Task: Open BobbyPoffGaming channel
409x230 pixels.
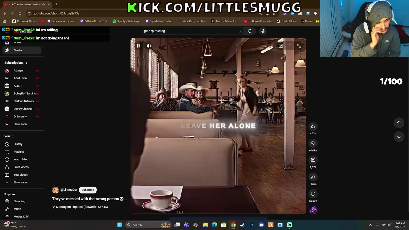Action: (x=22, y=93)
